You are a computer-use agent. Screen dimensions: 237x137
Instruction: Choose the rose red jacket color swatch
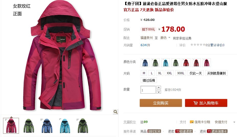click(x=207, y=63)
